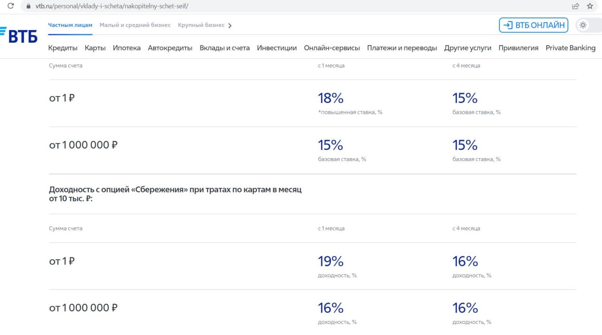
Task: Open the Кредиты menu
Action: (63, 48)
